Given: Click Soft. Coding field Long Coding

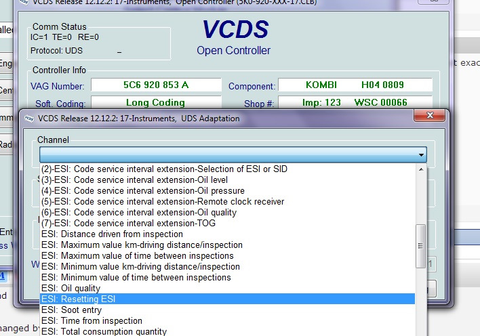Looking at the screenshot, I should [x=156, y=102].
